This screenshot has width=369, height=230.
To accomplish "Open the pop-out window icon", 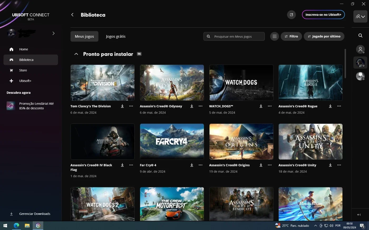I will pos(292,15).
